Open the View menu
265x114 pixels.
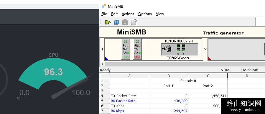click(160, 14)
